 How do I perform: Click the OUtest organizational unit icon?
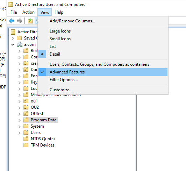click(x=26, y=114)
